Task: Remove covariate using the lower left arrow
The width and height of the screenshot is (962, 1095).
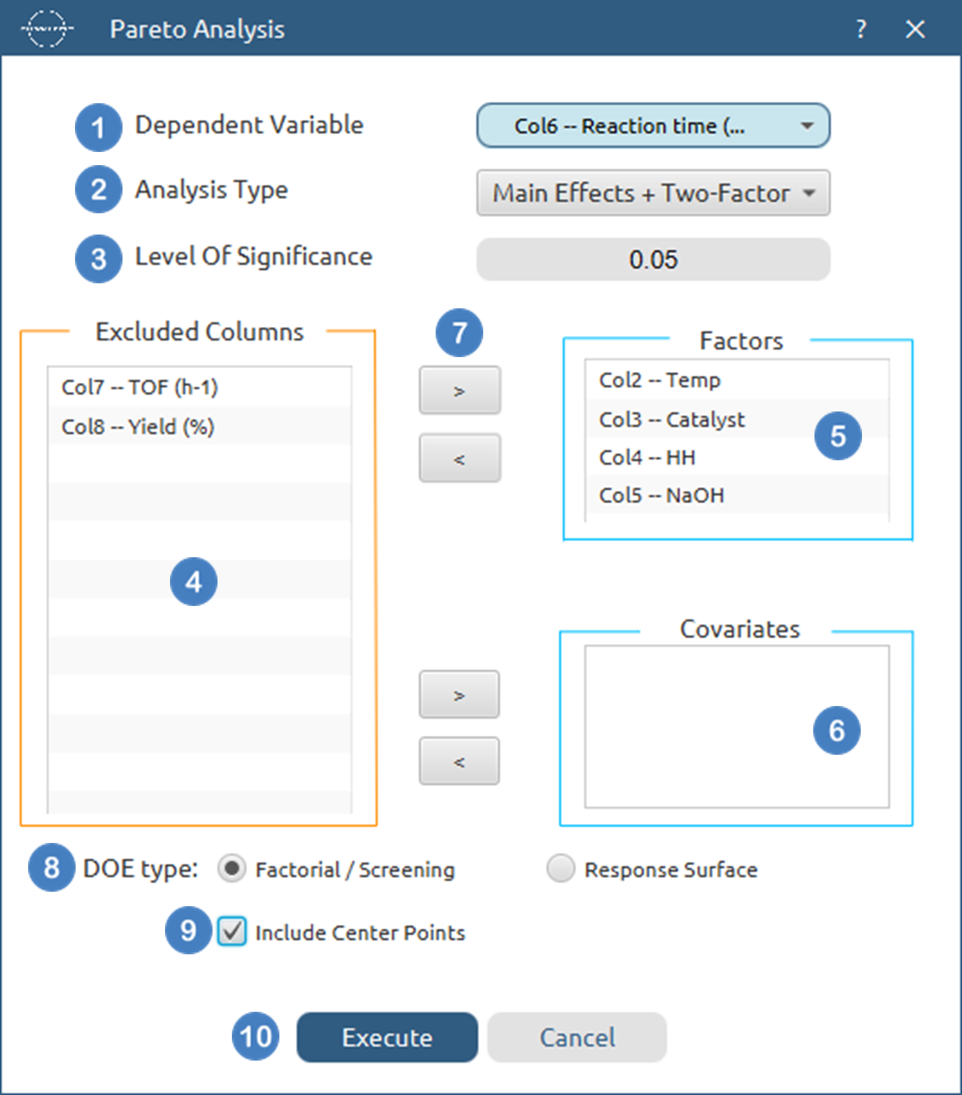Action: click(x=459, y=762)
